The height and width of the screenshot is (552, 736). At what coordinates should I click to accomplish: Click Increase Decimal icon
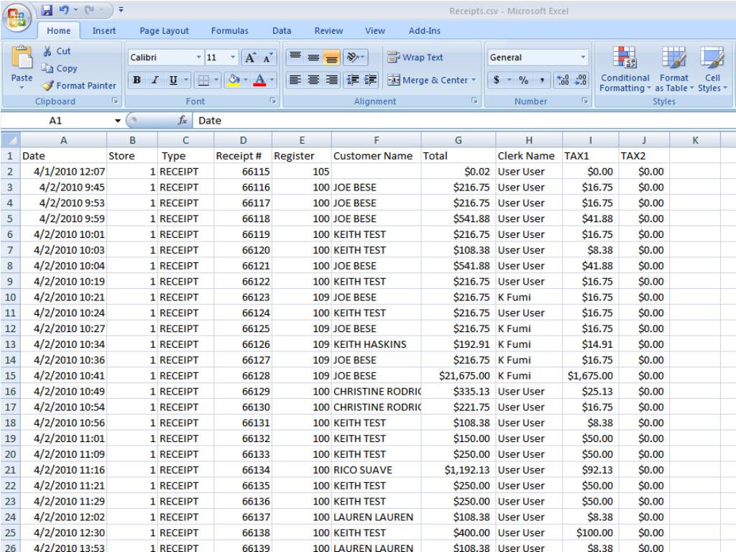563,80
